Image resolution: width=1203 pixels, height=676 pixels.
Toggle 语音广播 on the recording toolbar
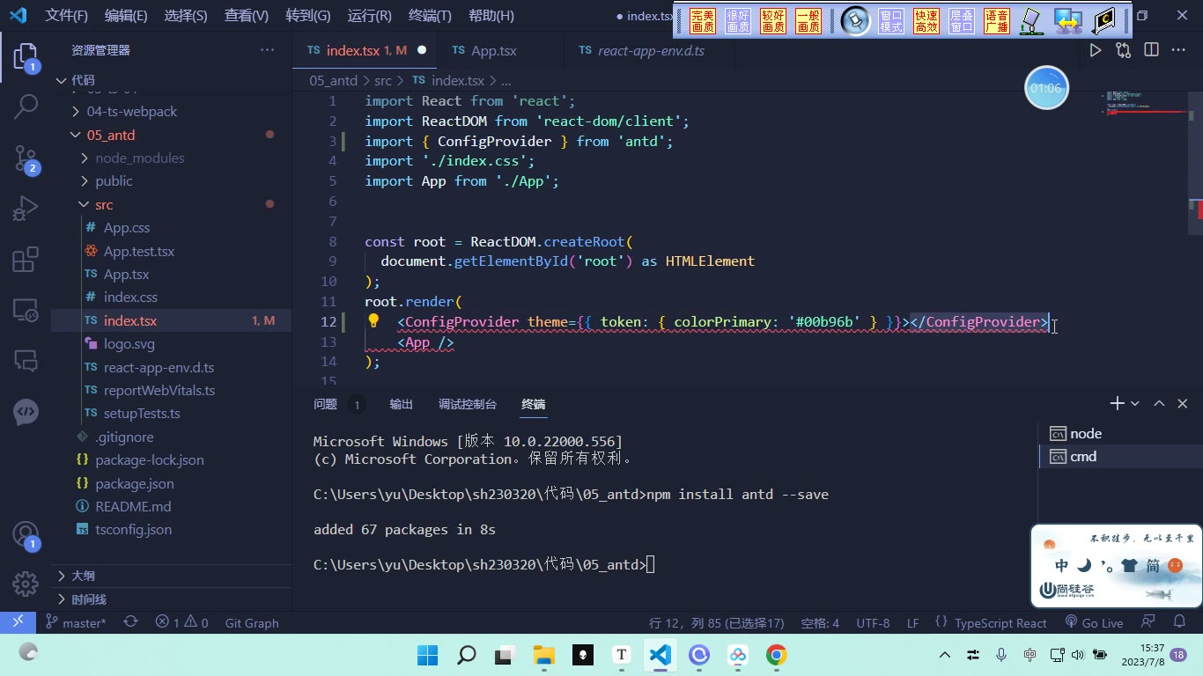tap(997, 21)
